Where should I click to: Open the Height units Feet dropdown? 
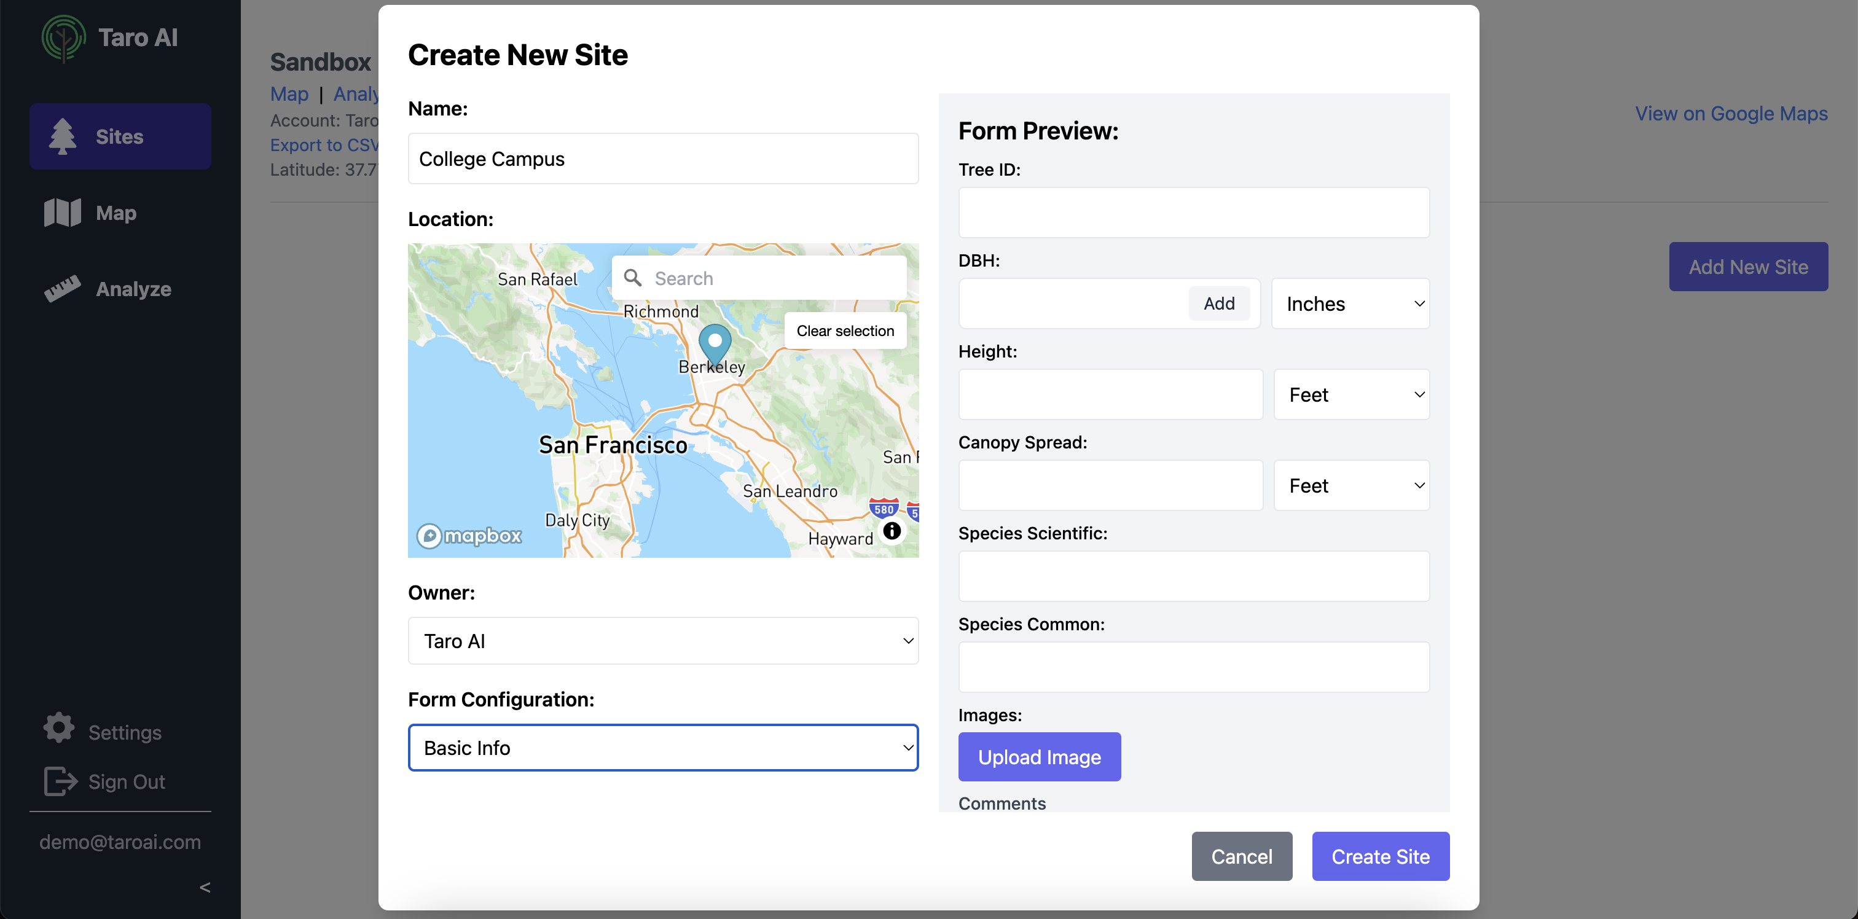(1351, 394)
